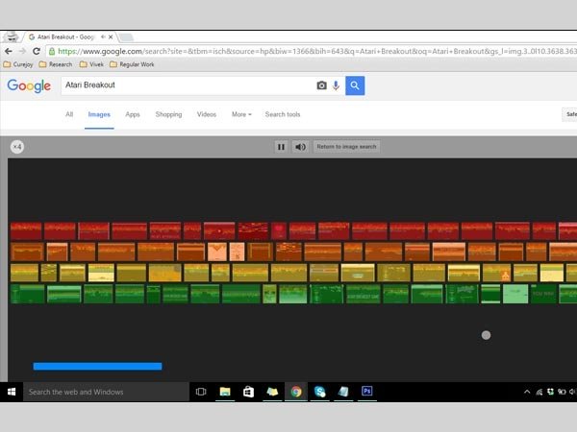
Task: Switch to the Shopping results tab
Action: coord(168,114)
